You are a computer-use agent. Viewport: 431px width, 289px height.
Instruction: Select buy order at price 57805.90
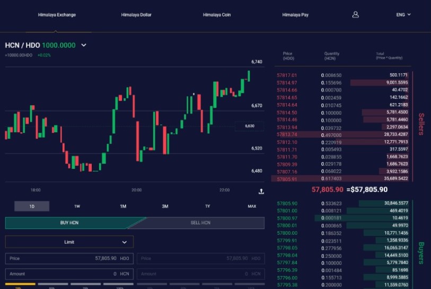(342, 203)
